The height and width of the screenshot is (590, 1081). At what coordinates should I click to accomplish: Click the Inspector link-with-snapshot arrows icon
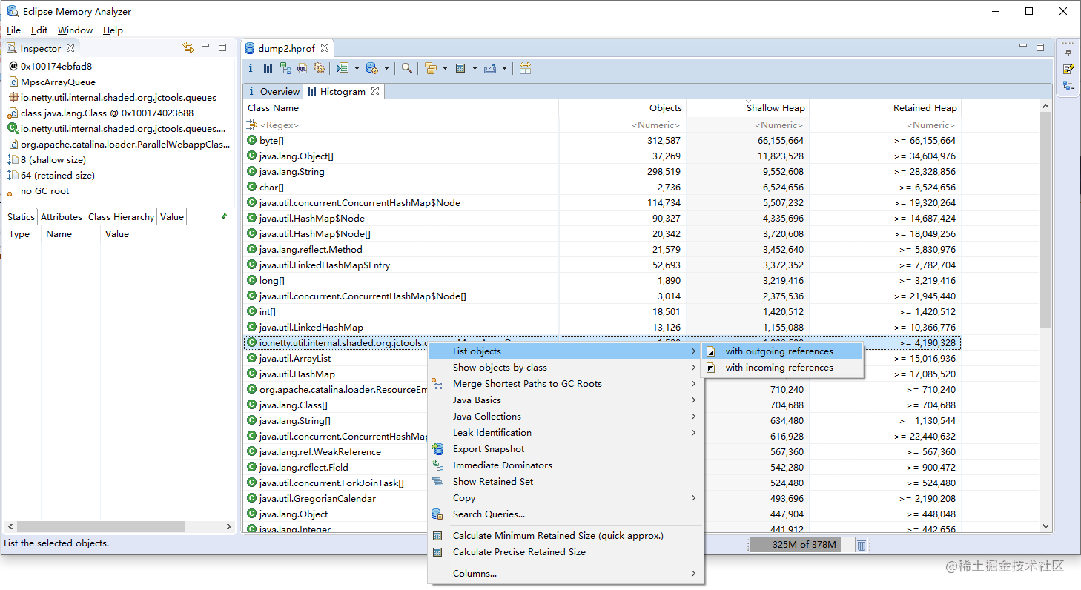pyautogui.click(x=188, y=47)
